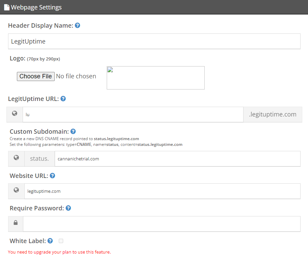Click globe icon beside LegitUptime URL field
This screenshot has height=261, width=308.
pyautogui.click(x=15, y=113)
